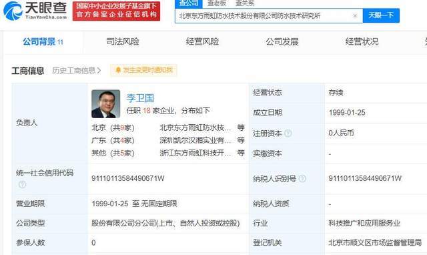
Task: Click the help icon beside 纳税人识别号
Action: pos(302,179)
